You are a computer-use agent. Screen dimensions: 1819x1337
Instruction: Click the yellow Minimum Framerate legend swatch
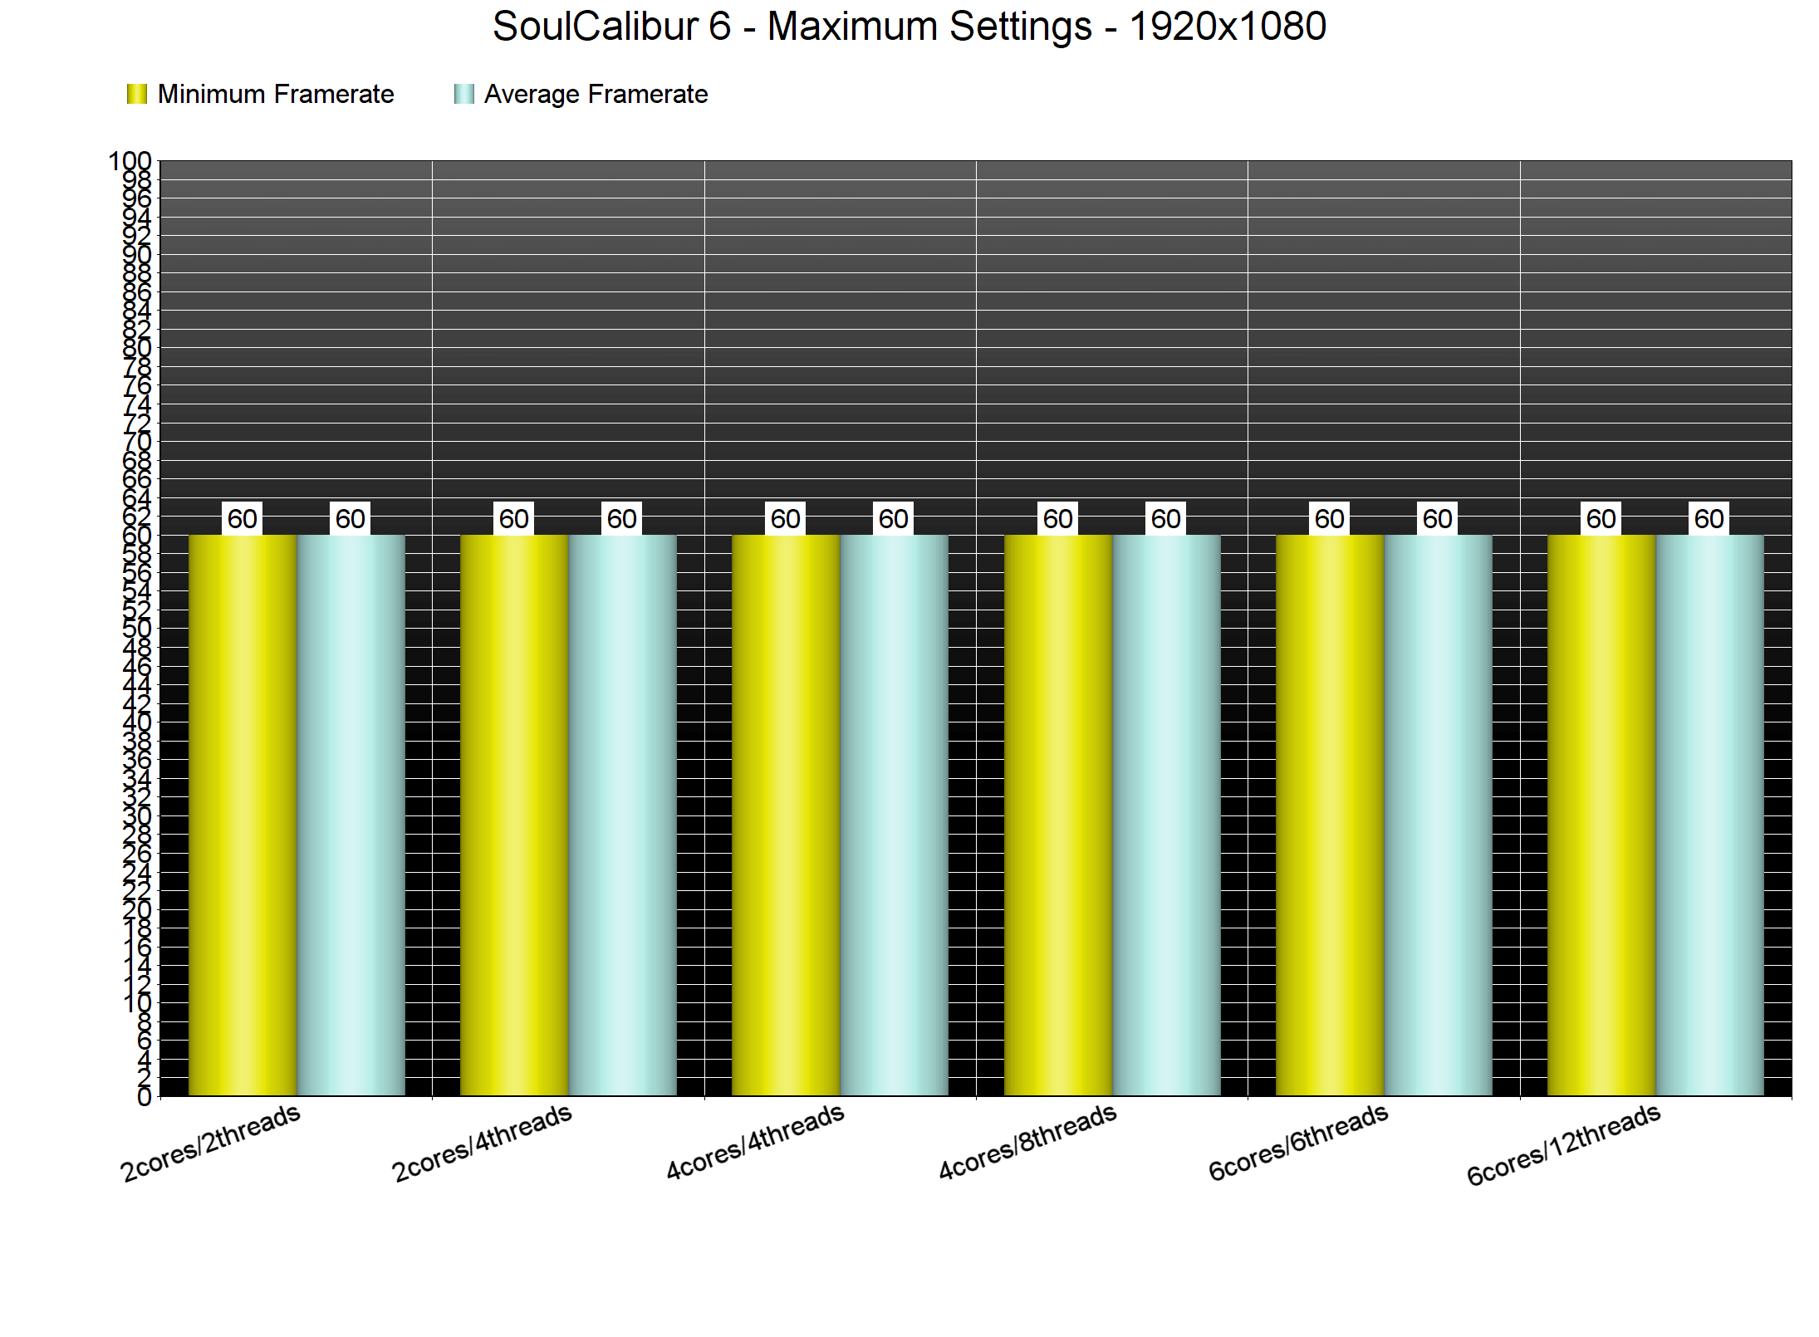[x=137, y=94]
